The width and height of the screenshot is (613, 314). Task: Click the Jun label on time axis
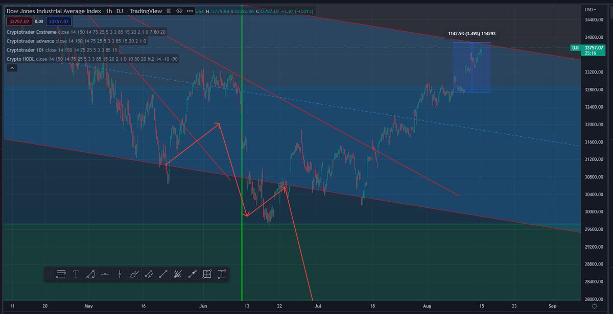click(203, 306)
